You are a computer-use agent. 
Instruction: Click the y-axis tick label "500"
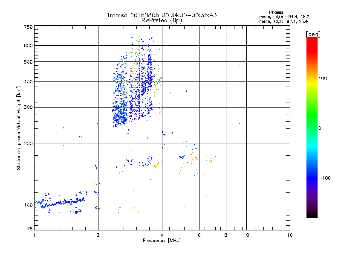coord(29,62)
